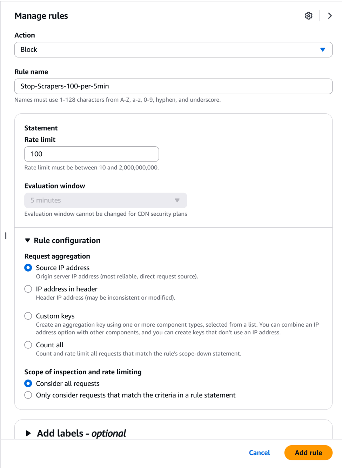Image resolution: width=342 pixels, height=468 pixels.
Task: Open the Evaluation window dropdown
Action: click(105, 200)
